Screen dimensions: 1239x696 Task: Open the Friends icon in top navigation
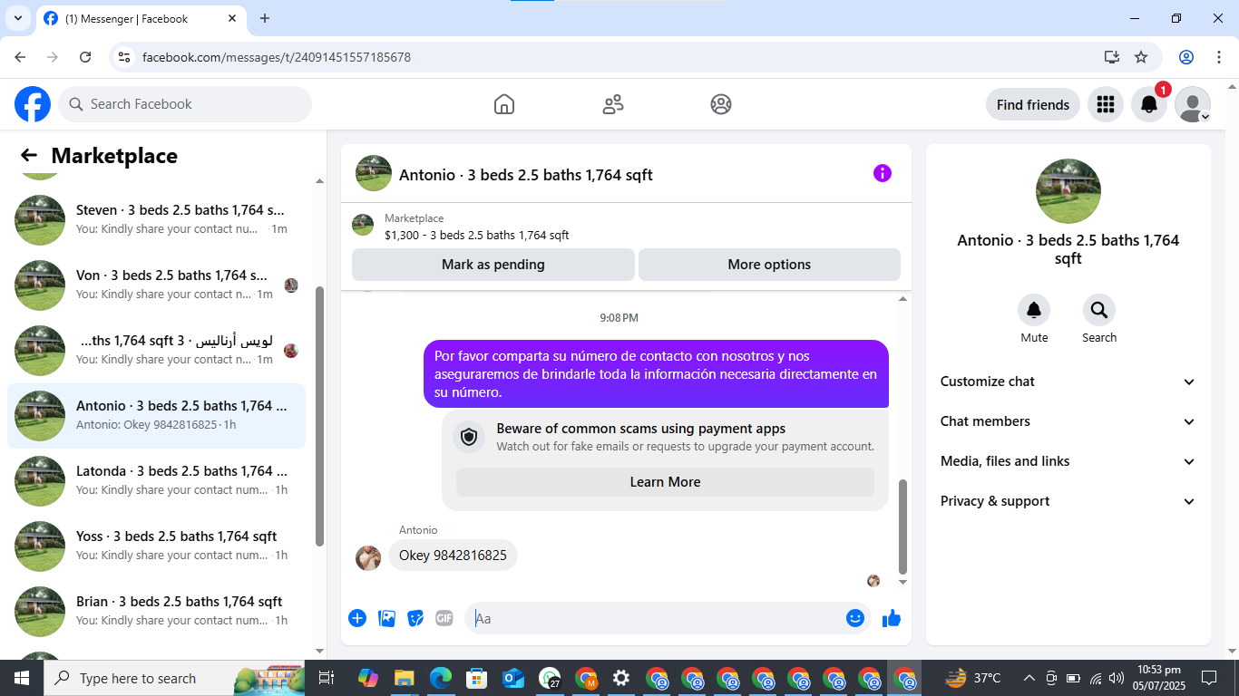pos(613,104)
